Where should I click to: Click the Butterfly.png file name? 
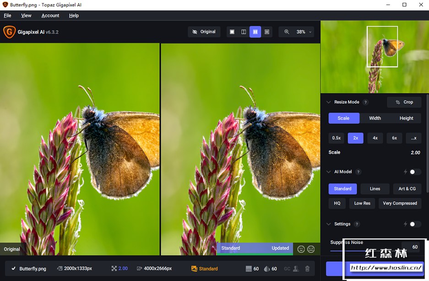[33, 269]
